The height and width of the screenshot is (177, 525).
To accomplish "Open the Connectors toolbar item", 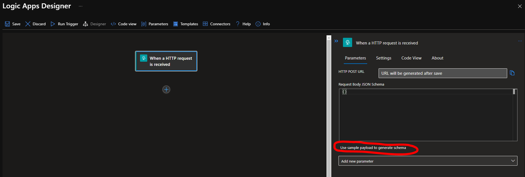I will [x=217, y=24].
